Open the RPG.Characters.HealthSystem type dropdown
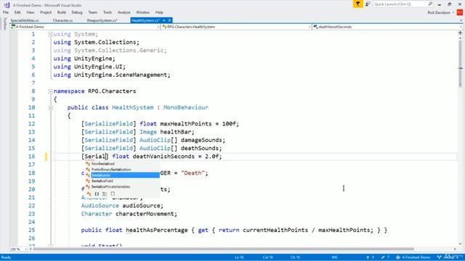 click(x=236, y=27)
